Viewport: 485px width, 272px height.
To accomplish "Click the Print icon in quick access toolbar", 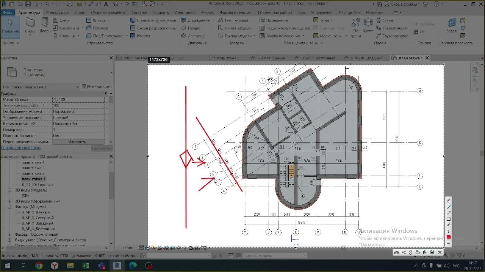I will point(69,4).
